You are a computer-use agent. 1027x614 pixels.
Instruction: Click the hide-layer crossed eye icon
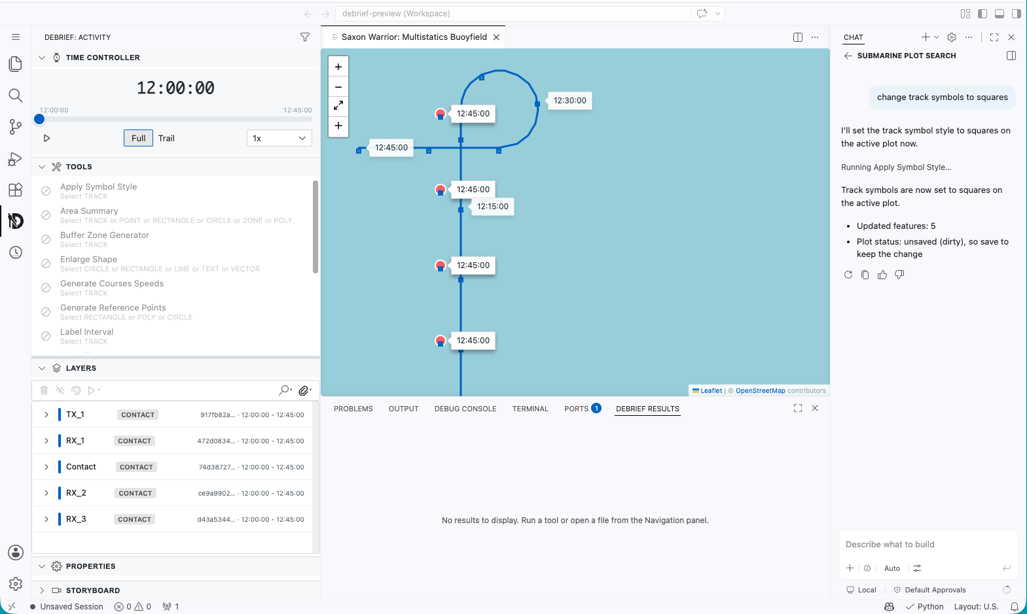pyautogui.click(x=60, y=390)
